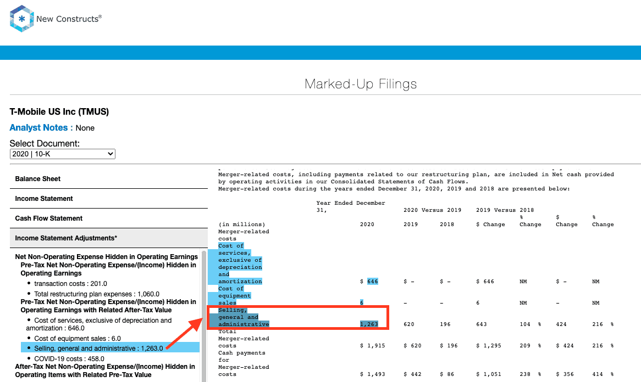
Task: Click the highlighted 646 value in the 2020 column
Action: point(372,282)
